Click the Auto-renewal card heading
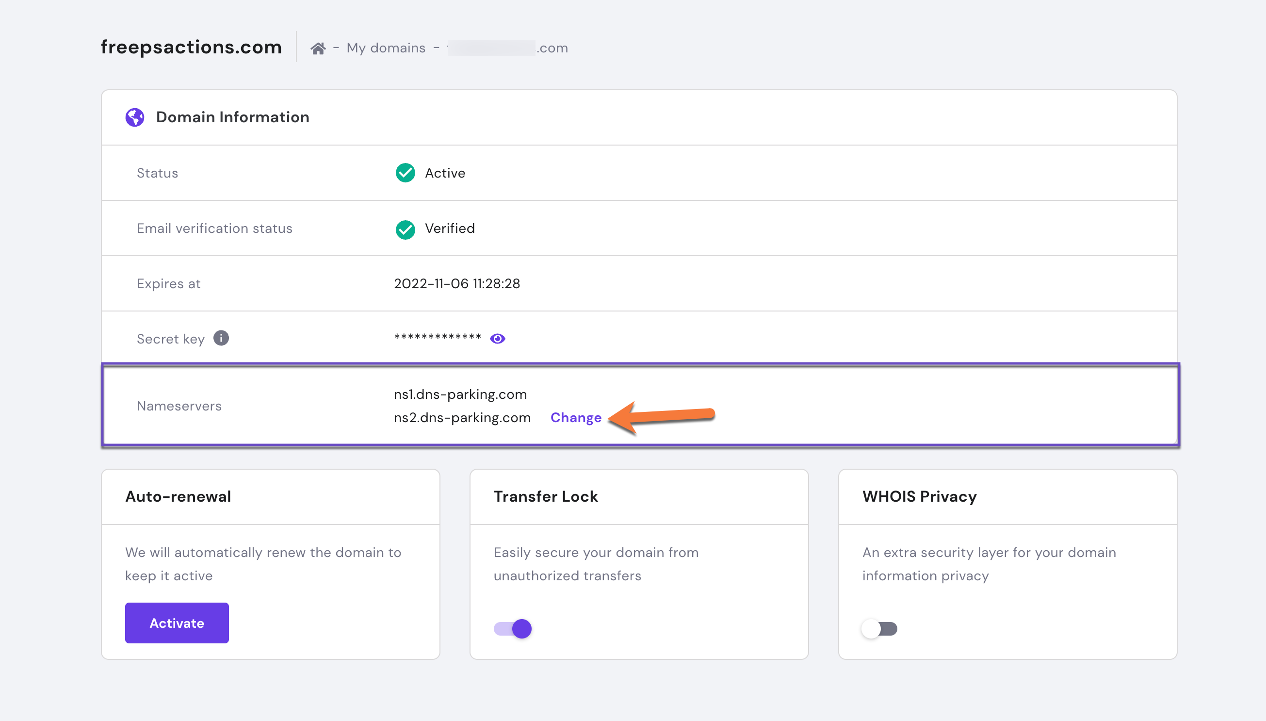Screen dimensions: 1266x721 (x=178, y=496)
